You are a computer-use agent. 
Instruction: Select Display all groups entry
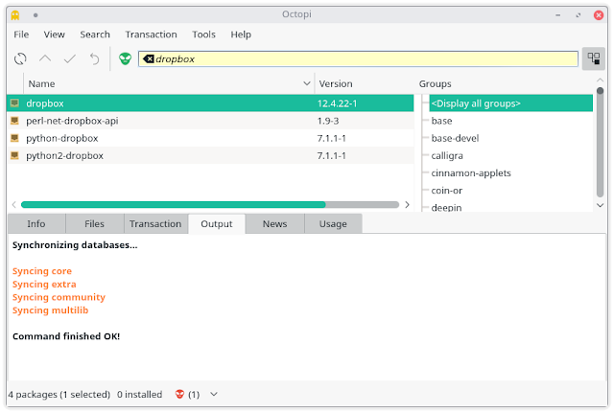[510, 103]
